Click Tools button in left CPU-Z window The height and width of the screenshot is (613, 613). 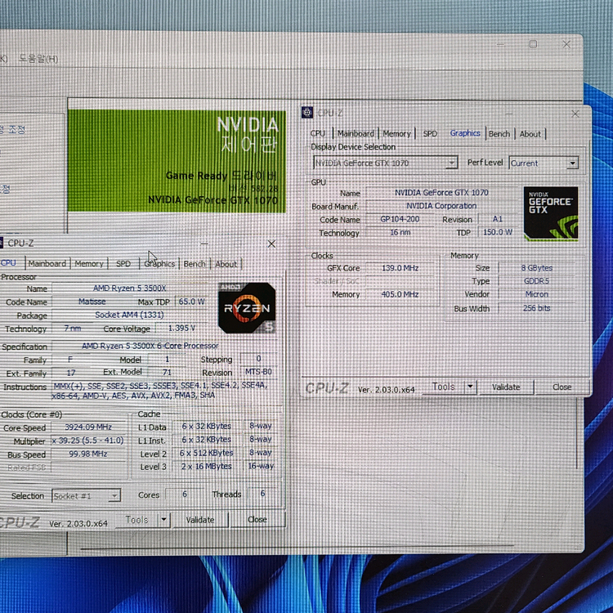click(136, 520)
